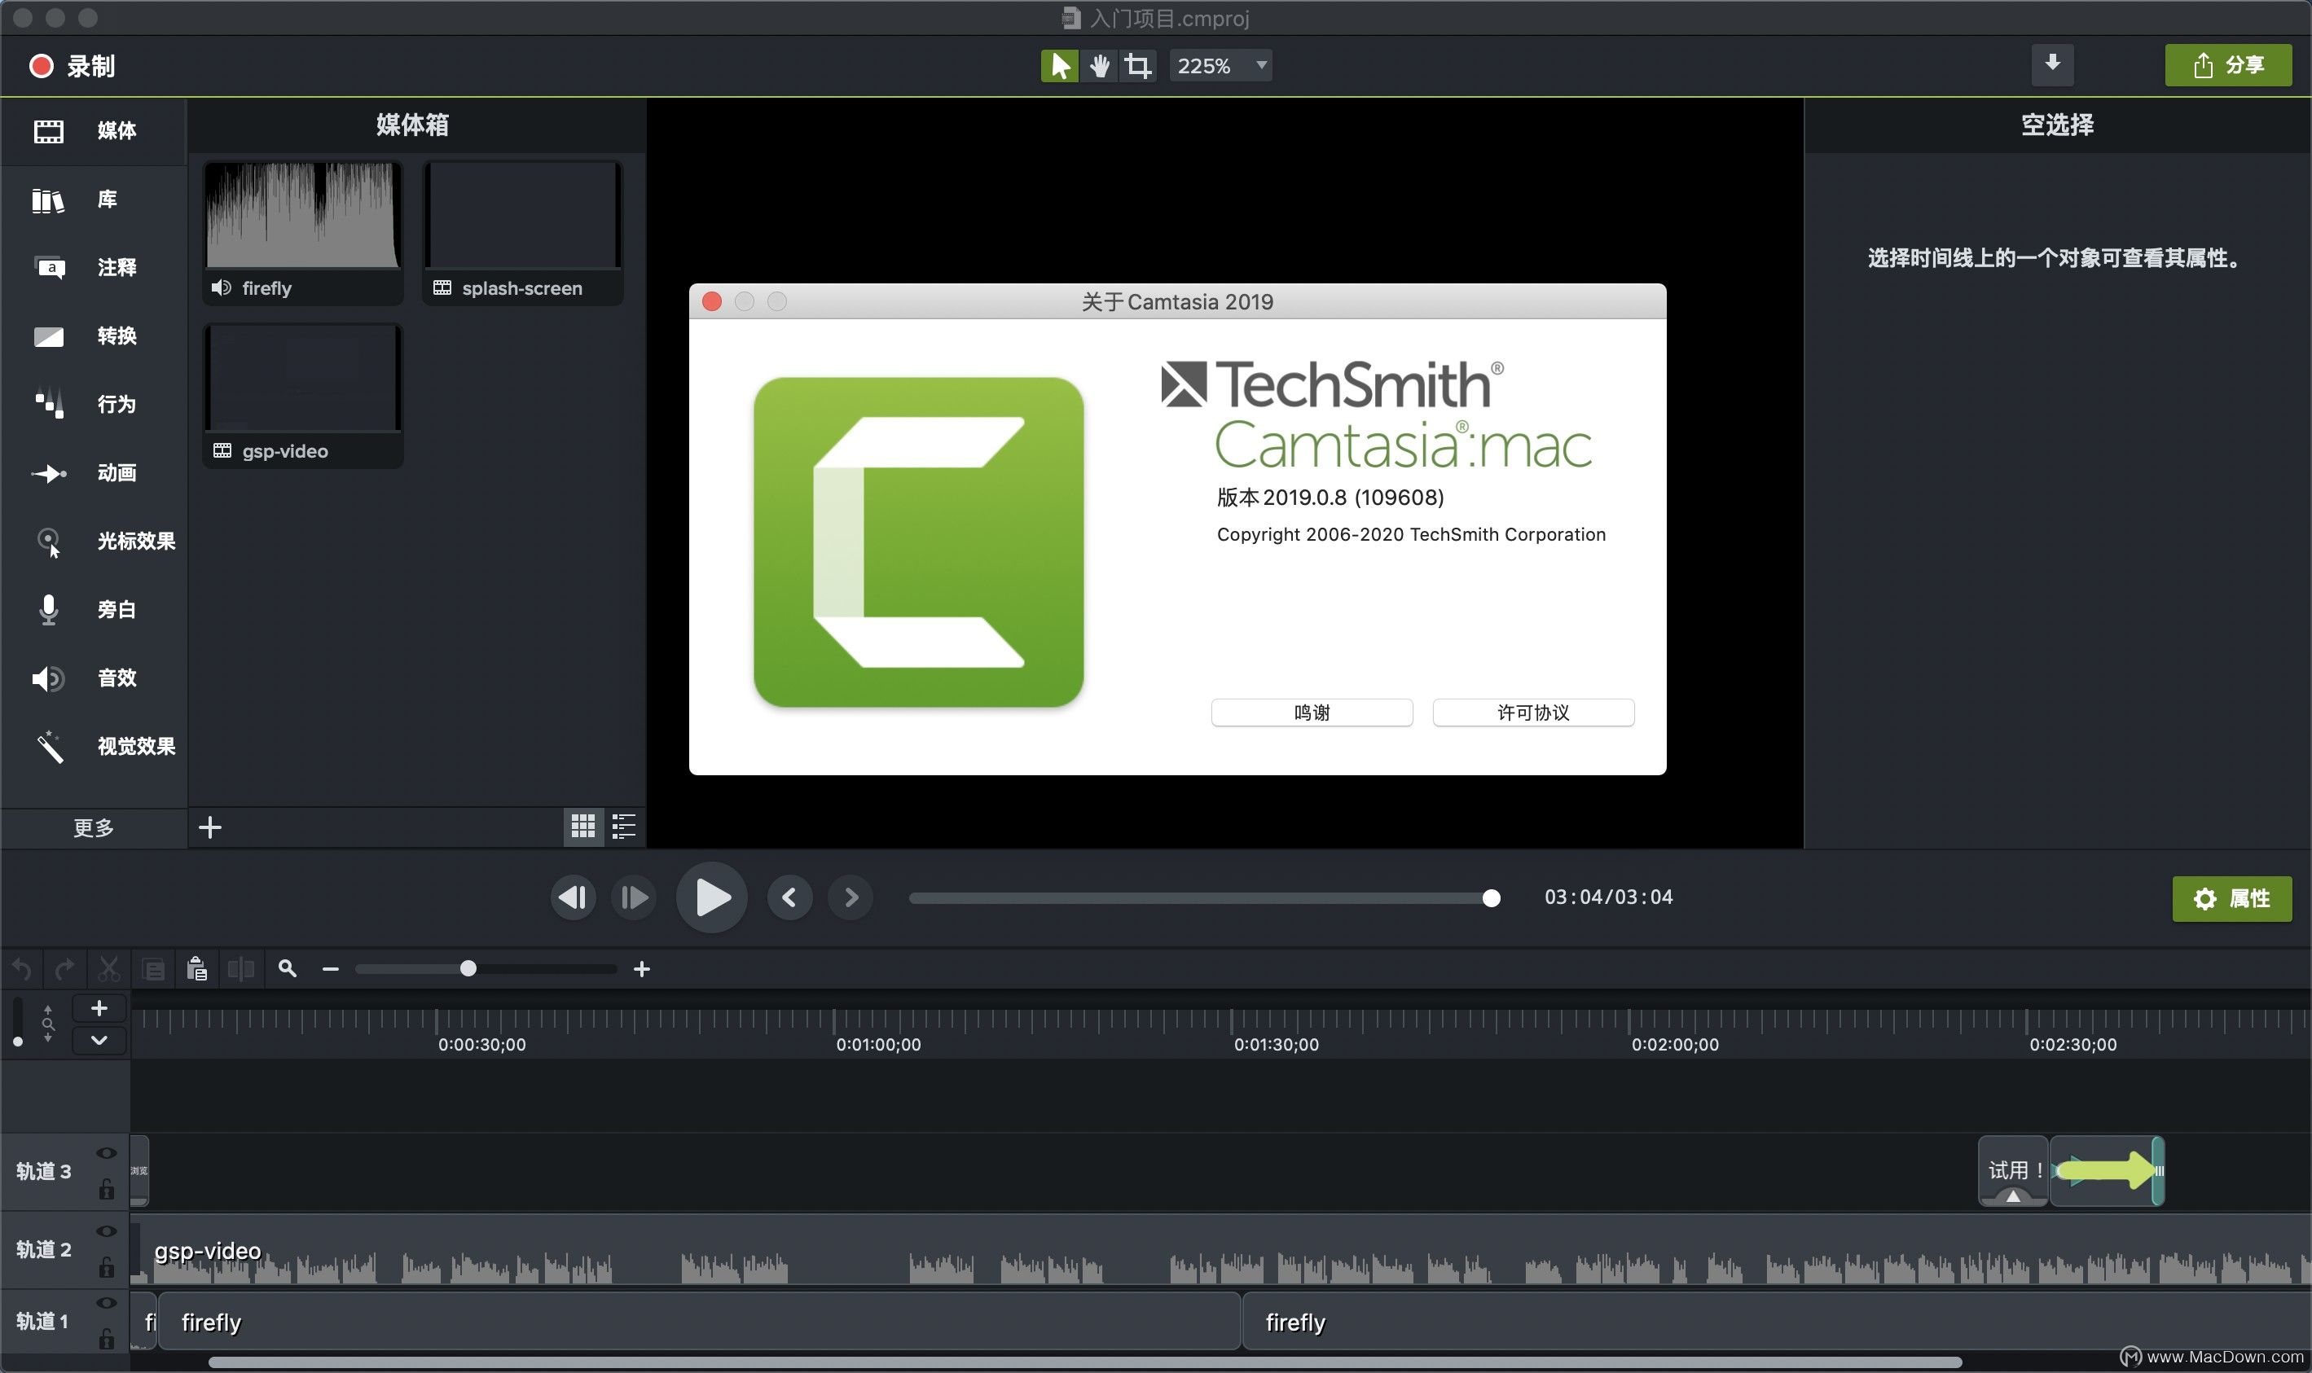Click plus to zoom in timeline
Image resolution: width=2312 pixels, height=1373 pixels.
coord(641,969)
